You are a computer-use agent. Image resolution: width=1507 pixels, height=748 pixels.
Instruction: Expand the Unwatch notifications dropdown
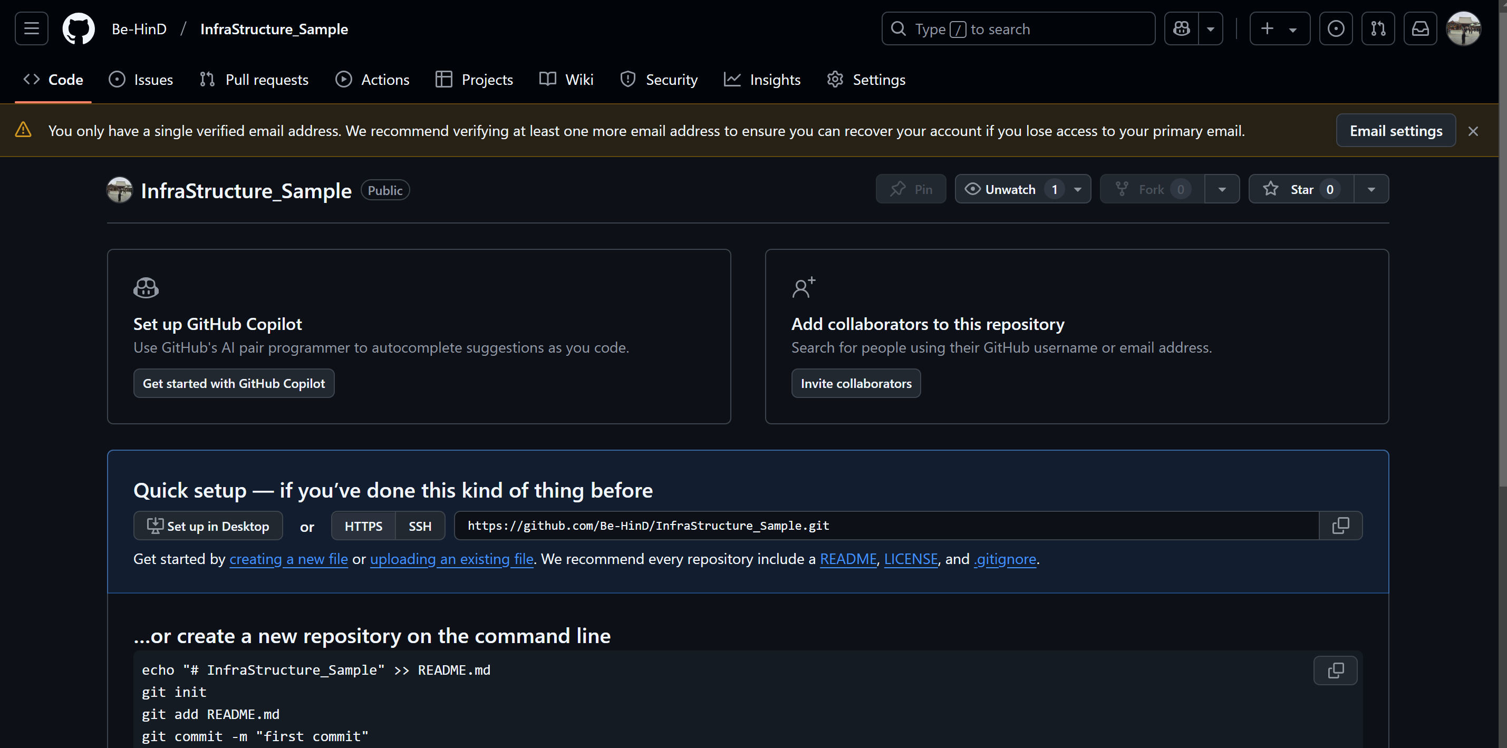(x=1078, y=189)
